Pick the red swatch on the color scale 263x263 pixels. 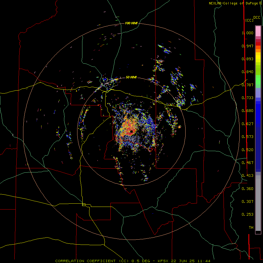(258, 44)
